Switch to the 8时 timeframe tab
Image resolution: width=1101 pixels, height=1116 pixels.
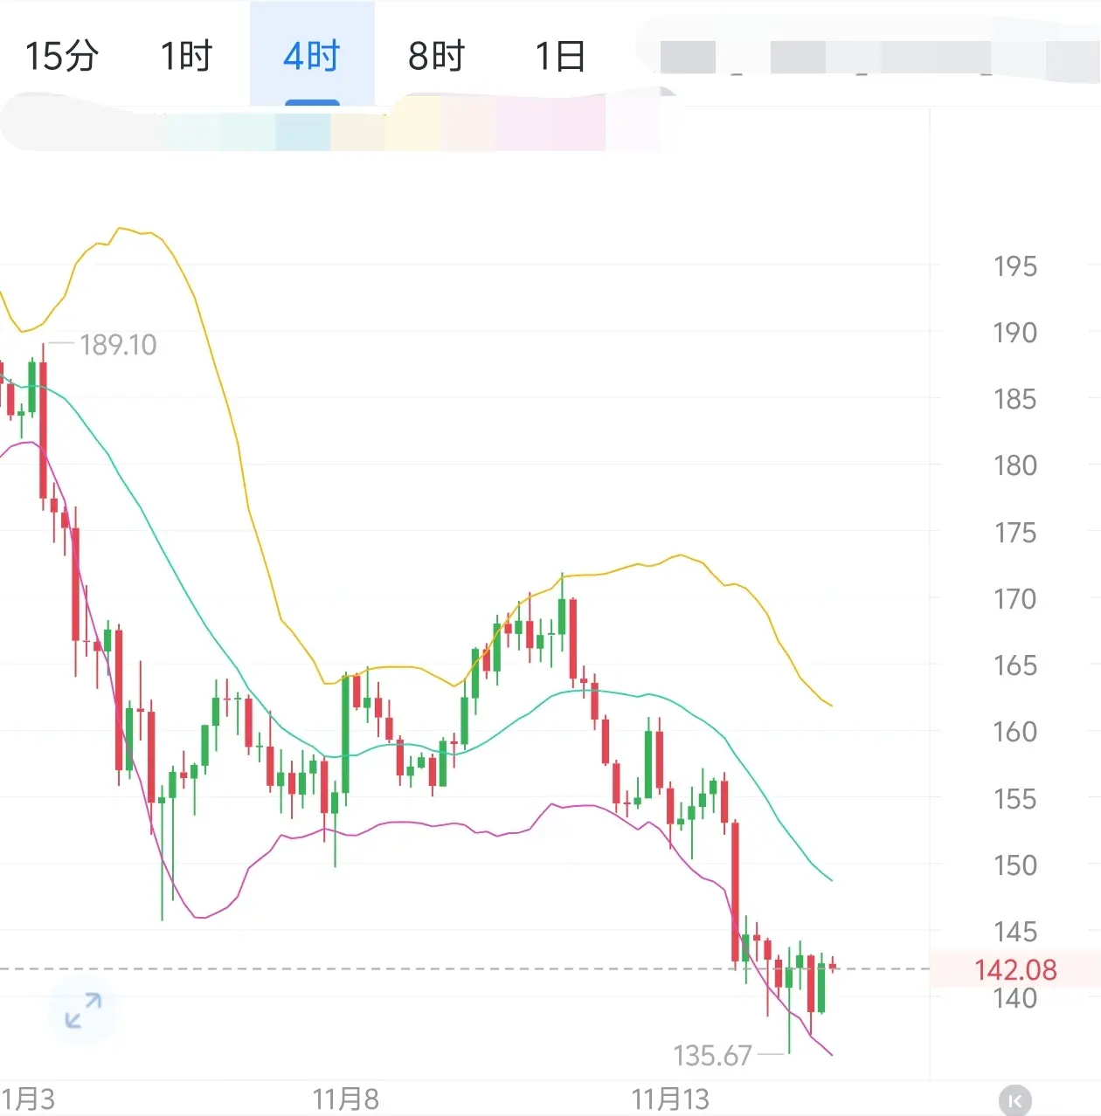coord(437,56)
